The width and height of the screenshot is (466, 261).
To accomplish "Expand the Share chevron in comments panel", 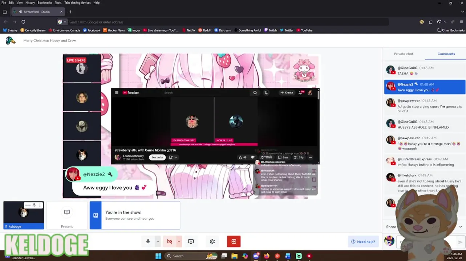I will tap(461, 227).
